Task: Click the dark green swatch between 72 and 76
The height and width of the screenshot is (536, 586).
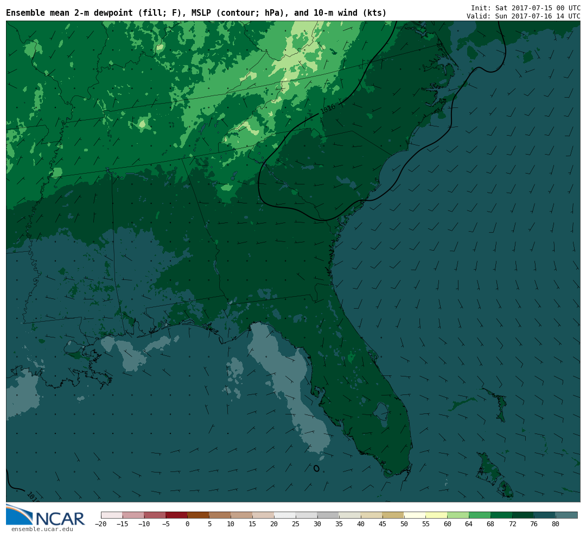Action: click(523, 515)
